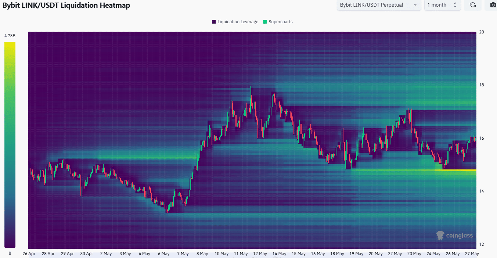Click the 18 May date label
Viewport: 497px width, 258px height.
337,254
